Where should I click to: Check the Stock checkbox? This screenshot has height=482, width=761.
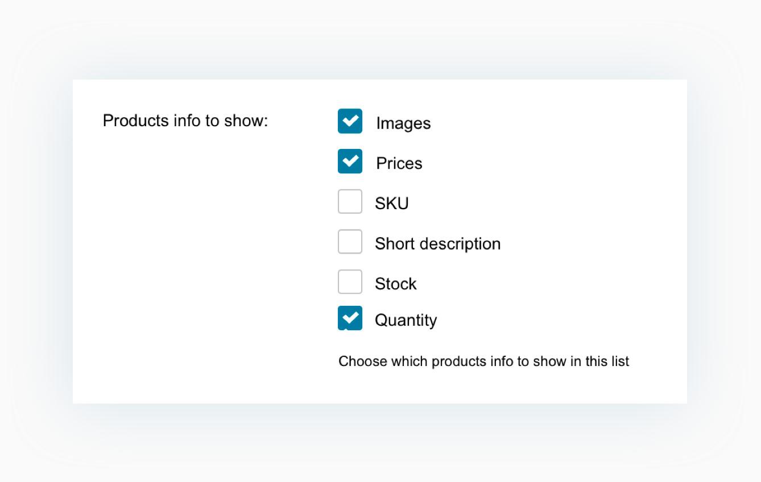coord(350,282)
